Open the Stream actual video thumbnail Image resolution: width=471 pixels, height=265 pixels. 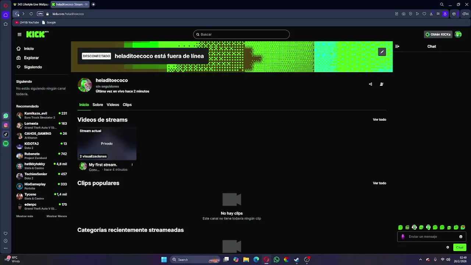point(107,144)
